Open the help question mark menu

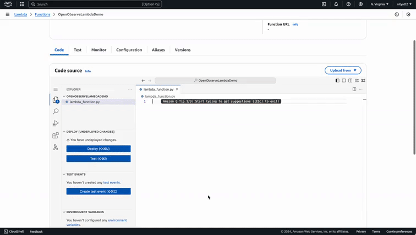pyautogui.click(x=348, y=4)
